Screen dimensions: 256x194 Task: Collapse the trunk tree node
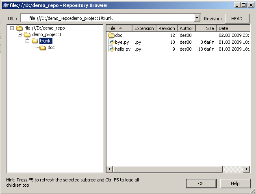click(x=28, y=41)
